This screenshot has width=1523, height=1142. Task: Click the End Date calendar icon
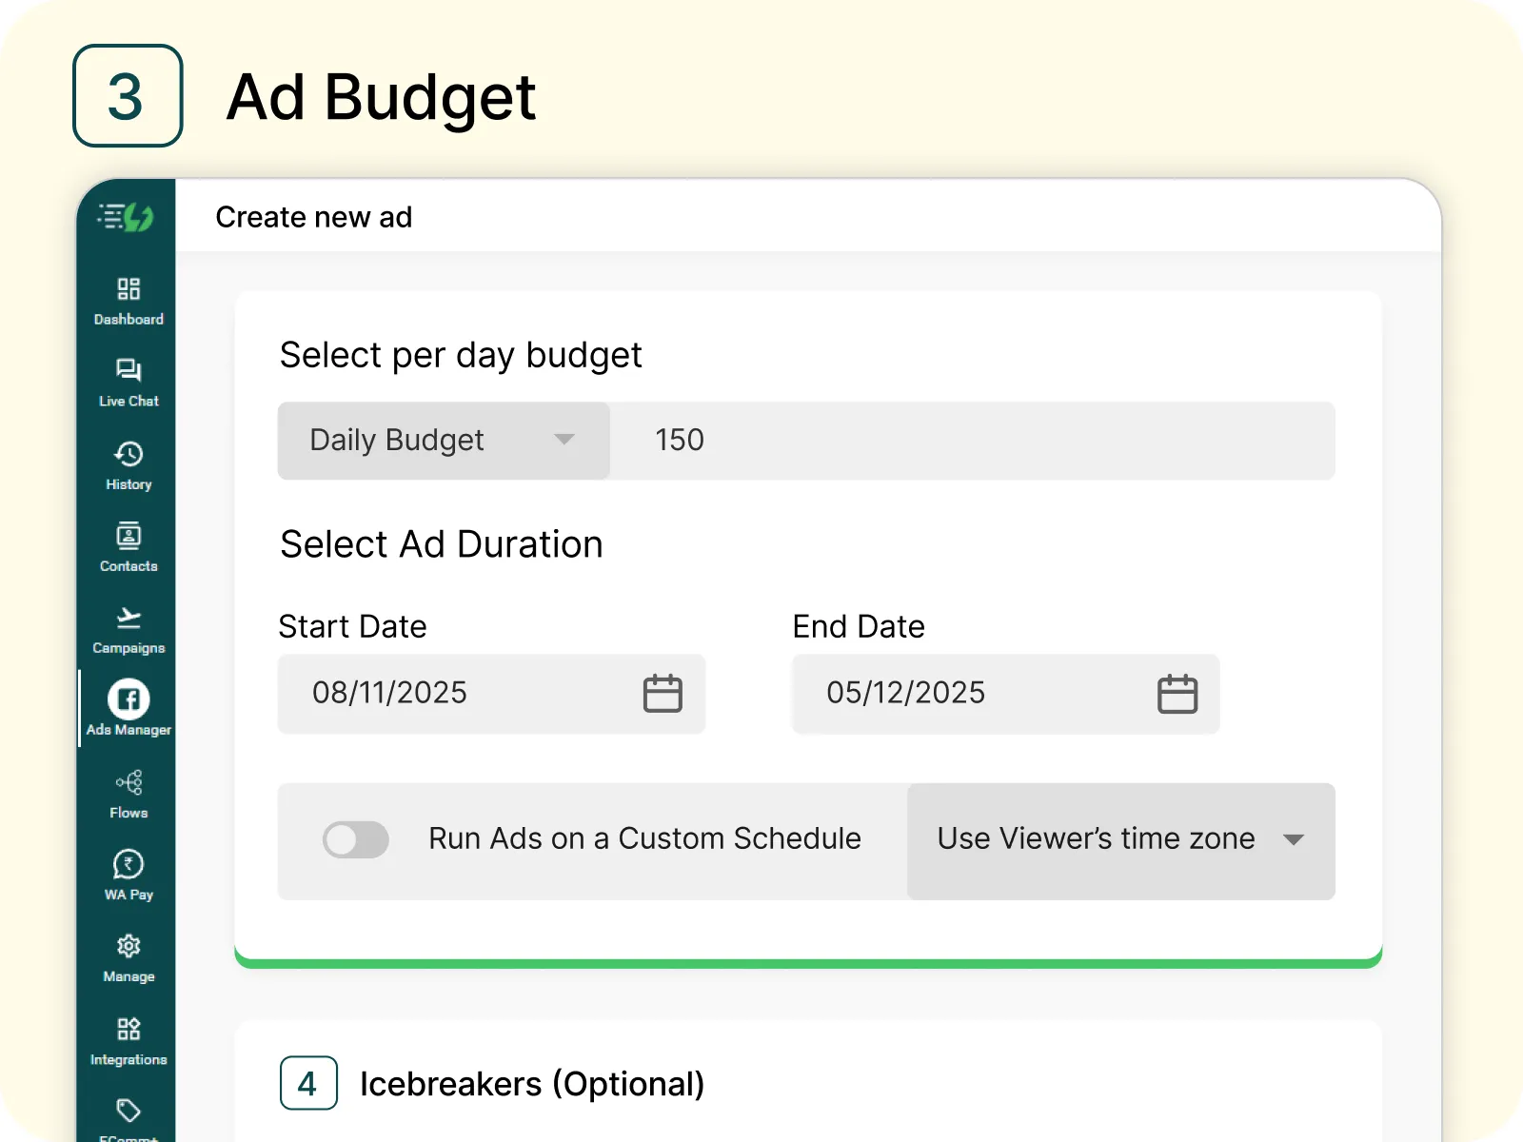[x=1178, y=694]
